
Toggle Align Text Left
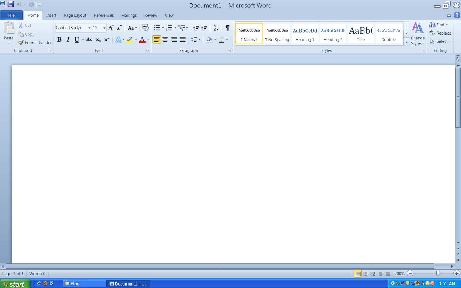point(156,40)
